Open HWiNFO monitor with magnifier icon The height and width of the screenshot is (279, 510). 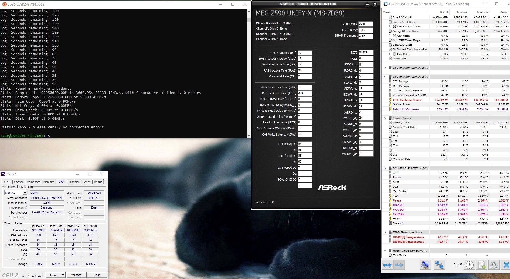click(425, 265)
